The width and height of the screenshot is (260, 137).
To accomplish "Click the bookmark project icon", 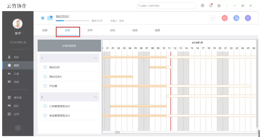I will [50, 18].
